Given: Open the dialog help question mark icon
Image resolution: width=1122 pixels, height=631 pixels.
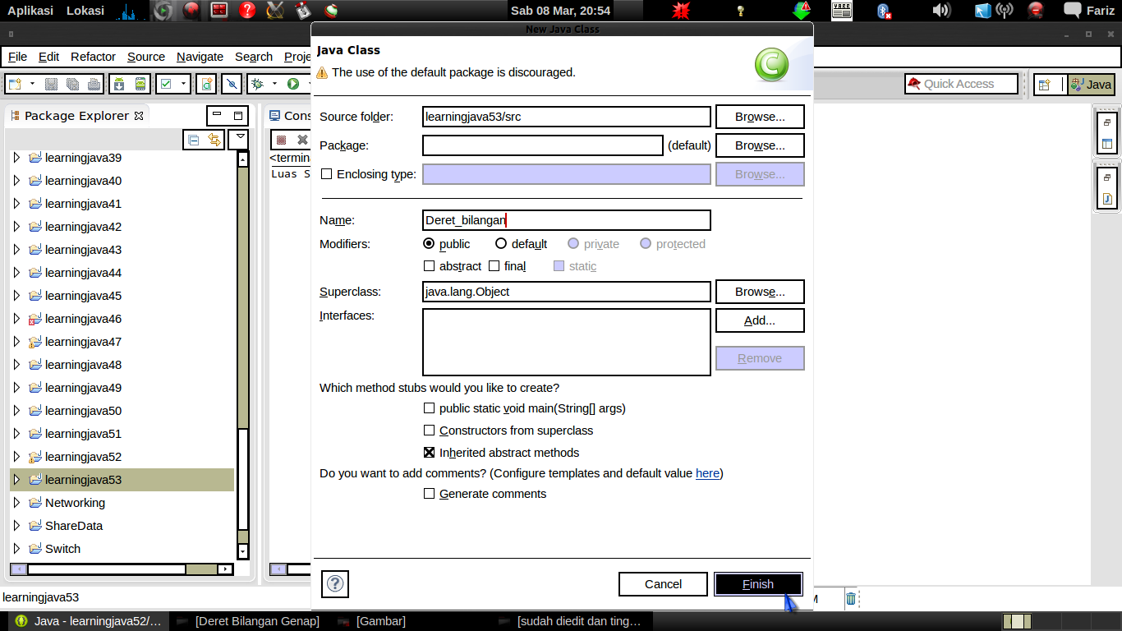Looking at the screenshot, I should tap(335, 583).
